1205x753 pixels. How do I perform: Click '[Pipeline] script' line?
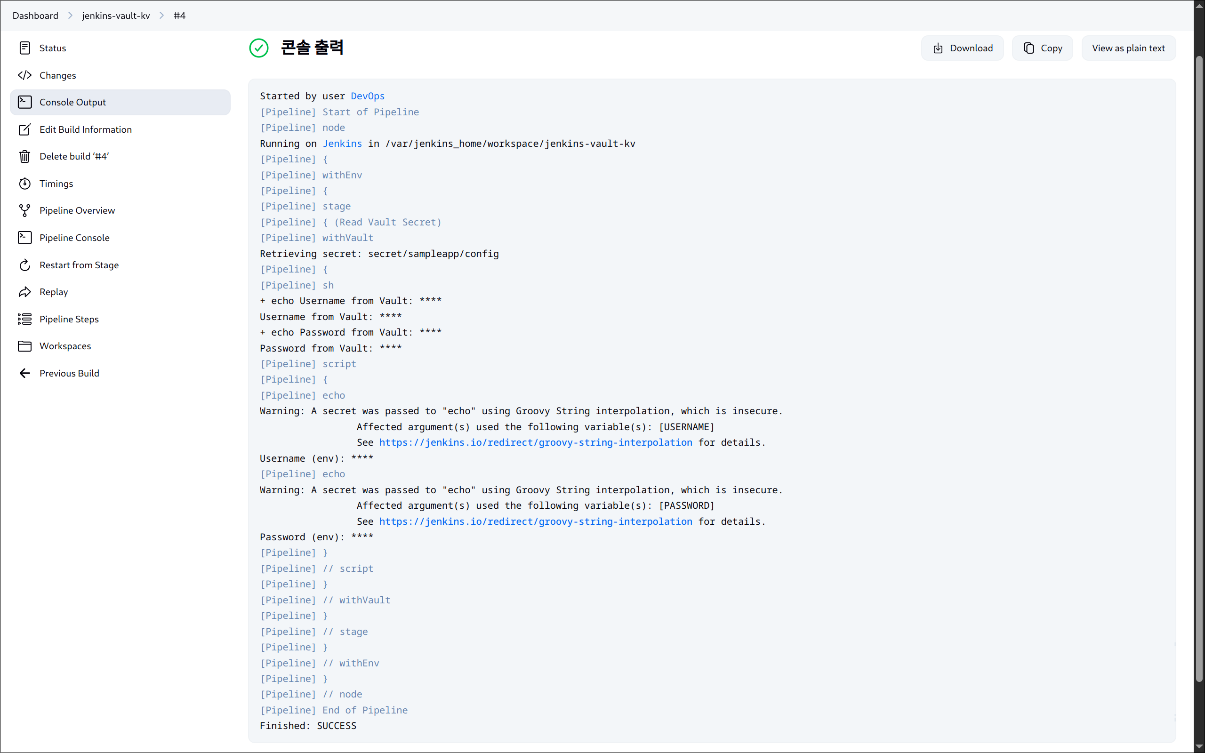(x=308, y=363)
